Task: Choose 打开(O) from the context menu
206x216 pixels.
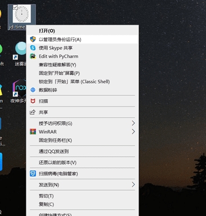Action: click(83, 30)
